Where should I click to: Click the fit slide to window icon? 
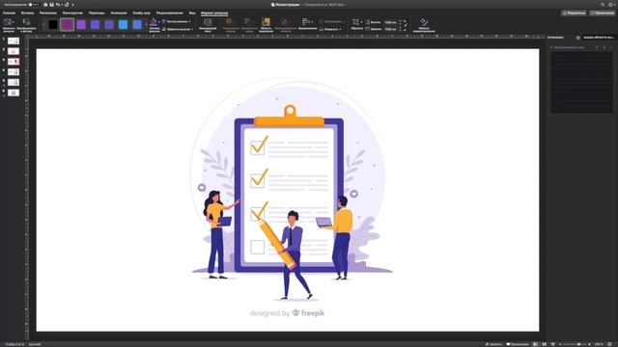click(x=610, y=344)
